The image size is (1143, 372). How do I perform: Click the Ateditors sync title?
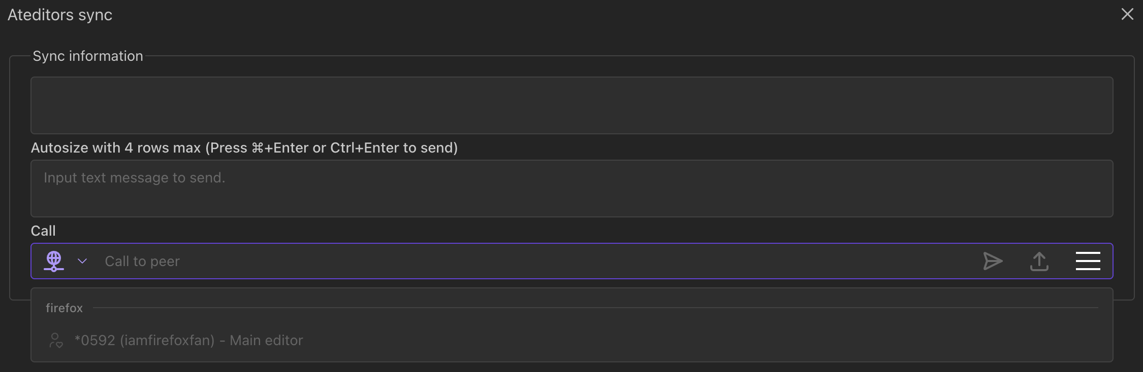click(60, 15)
